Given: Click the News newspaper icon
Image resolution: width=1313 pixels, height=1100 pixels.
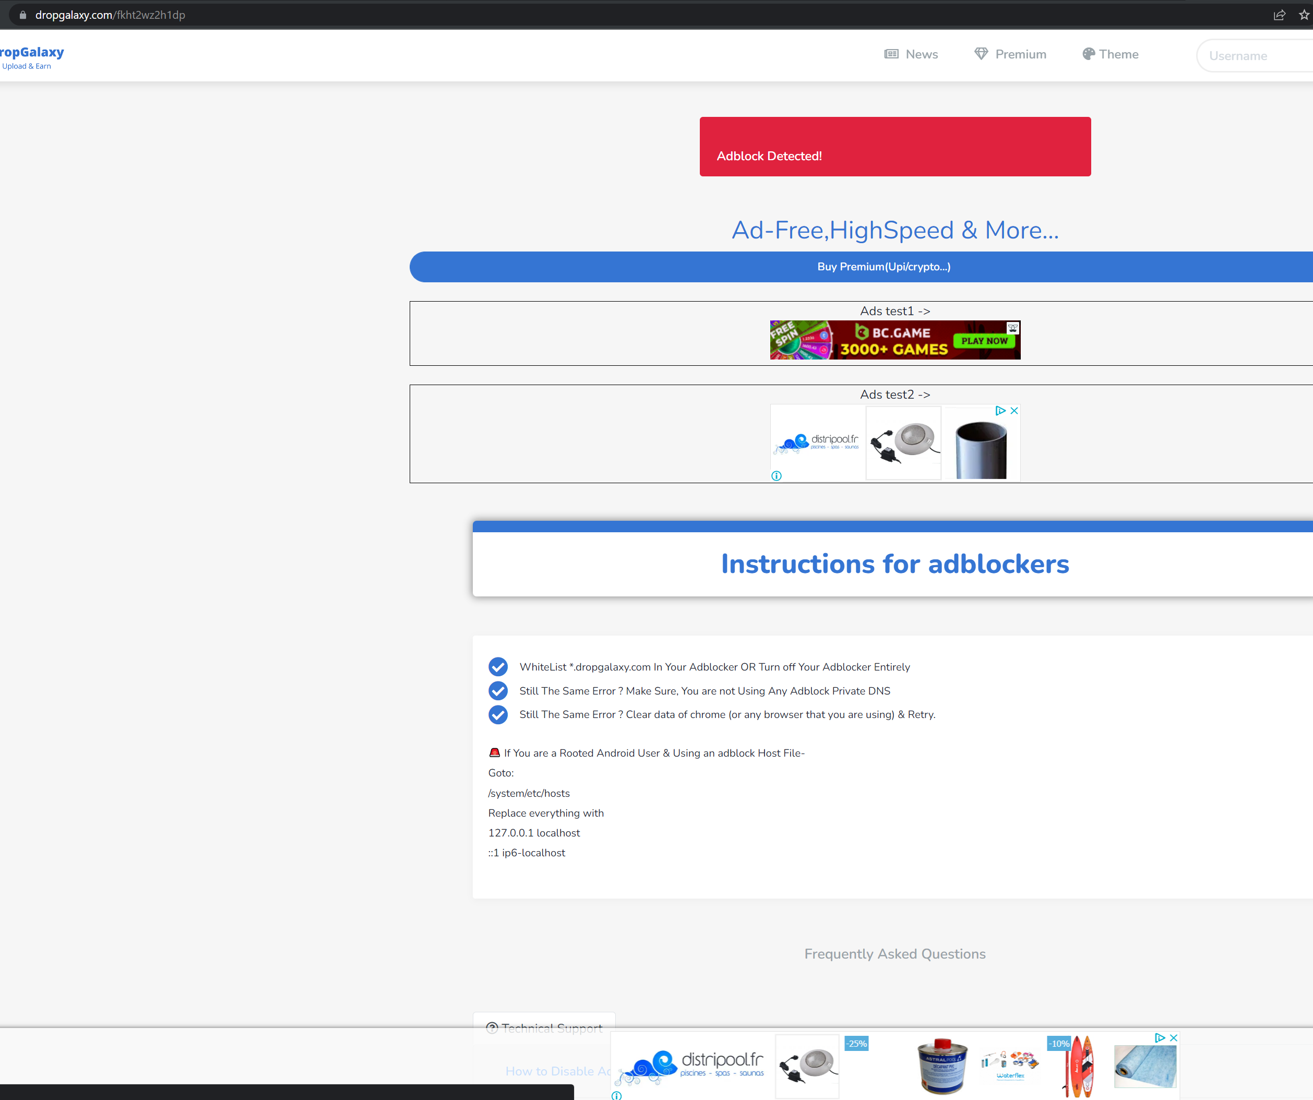Looking at the screenshot, I should point(891,54).
